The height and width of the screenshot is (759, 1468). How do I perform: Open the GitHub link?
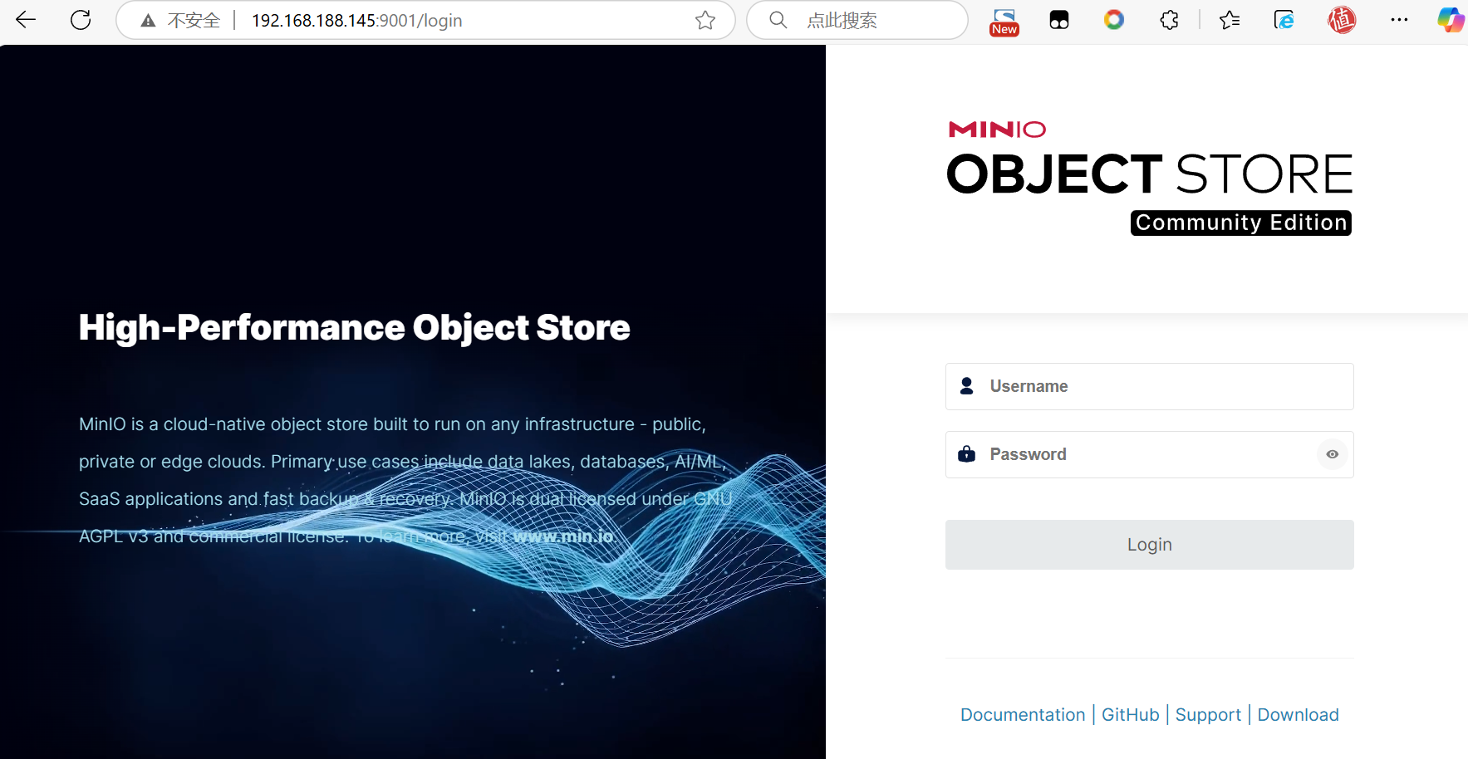[x=1131, y=715]
